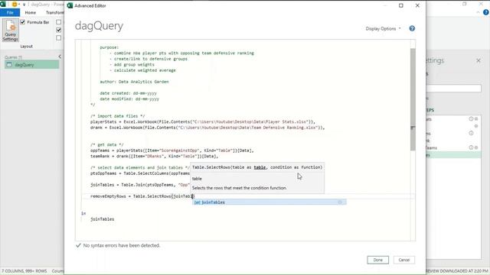Click the 'removeEmptyRows = Table.SelectRows' code line

click(x=142, y=196)
